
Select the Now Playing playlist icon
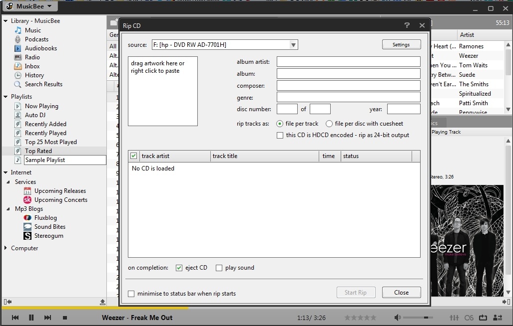tap(18, 106)
